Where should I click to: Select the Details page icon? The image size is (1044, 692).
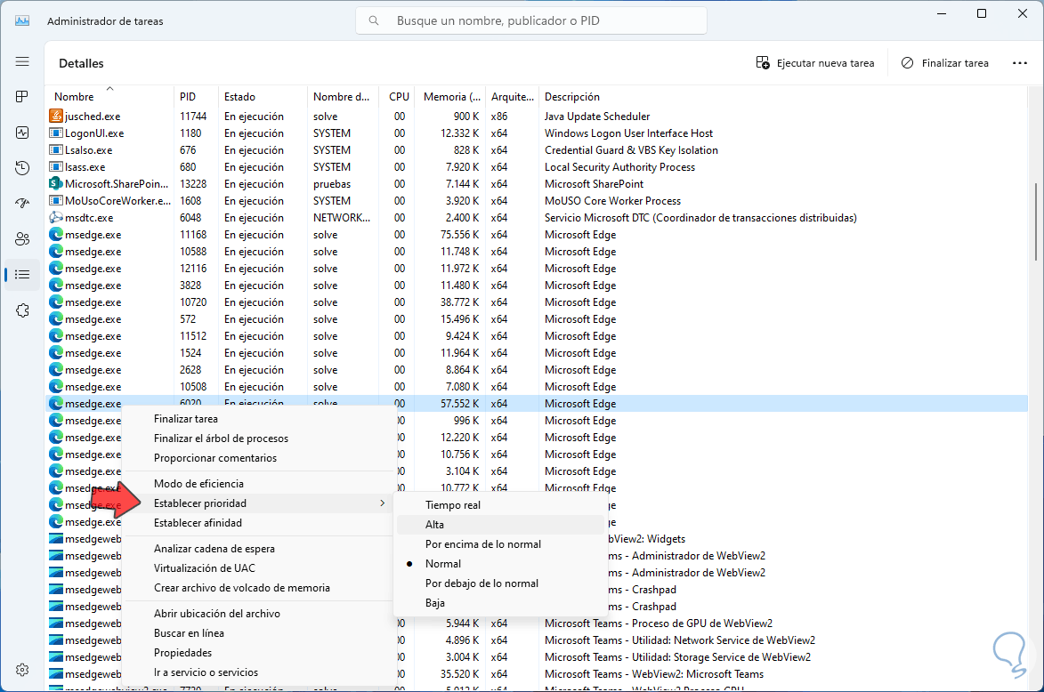[x=22, y=274]
